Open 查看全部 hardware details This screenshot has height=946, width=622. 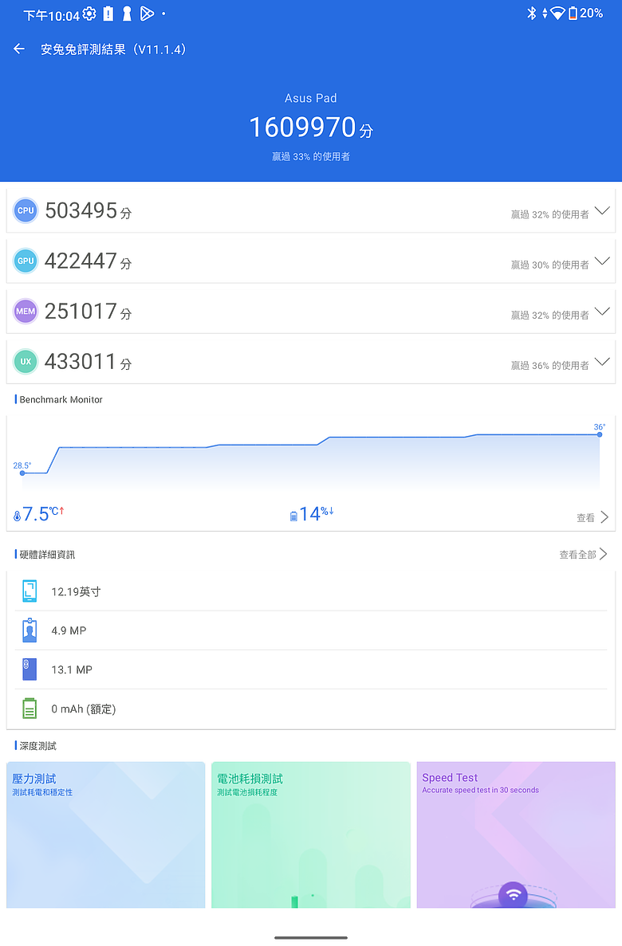[x=577, y=555]
